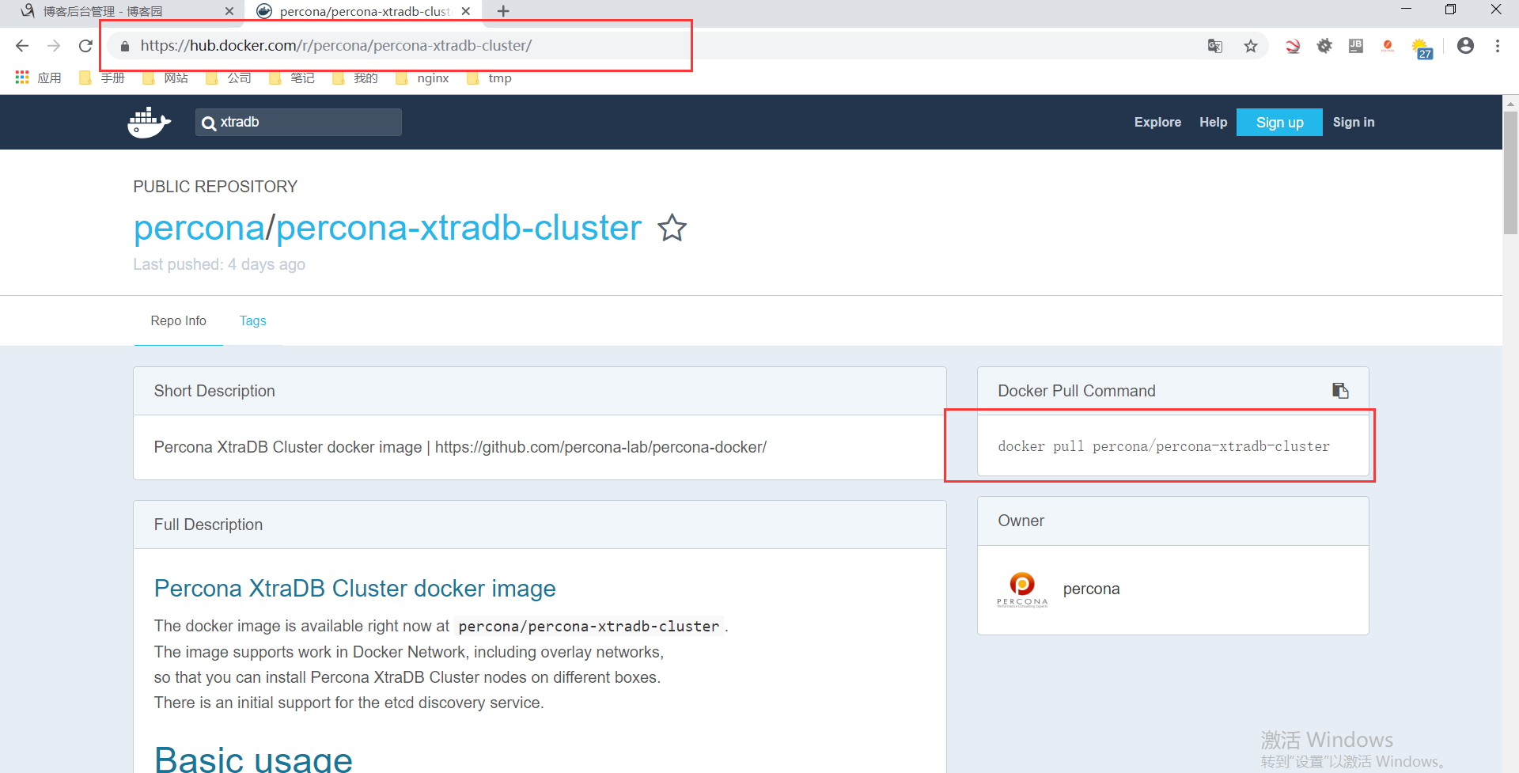Open the 手册 bookmarks folder
This screenshot has height=773, width=1519.
point(102,78)
